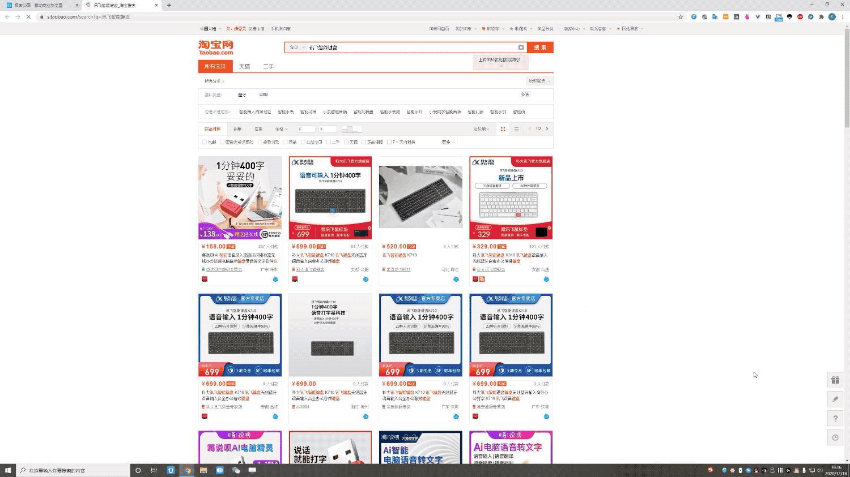Switch to grid view of results

(503, 129)
